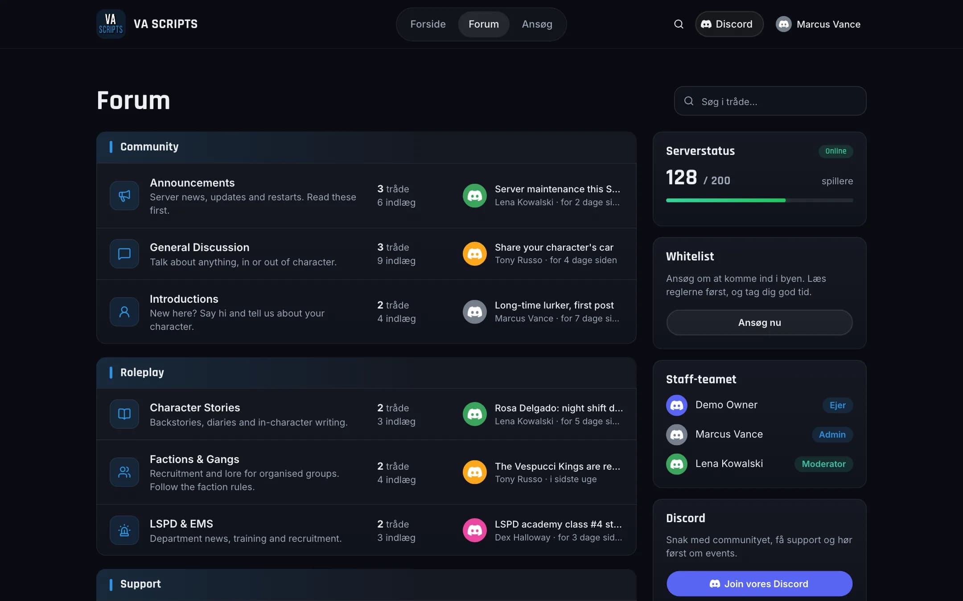Image resolution: width=963 pixels, height=601 pixels.
Task: Click the Moderator role badge
Action: 824,464
